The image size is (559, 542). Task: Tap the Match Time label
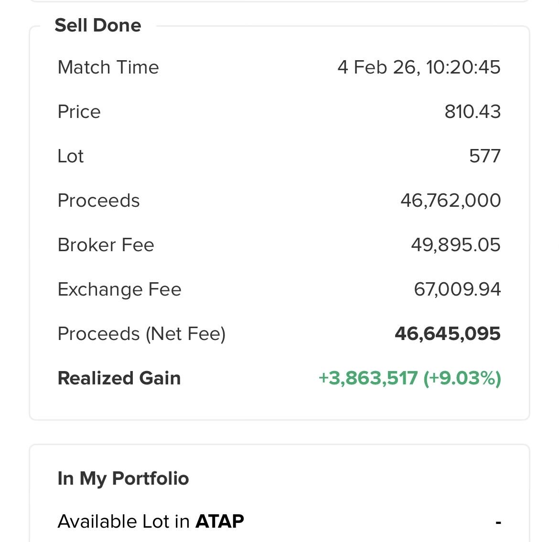tap(108, 67)
